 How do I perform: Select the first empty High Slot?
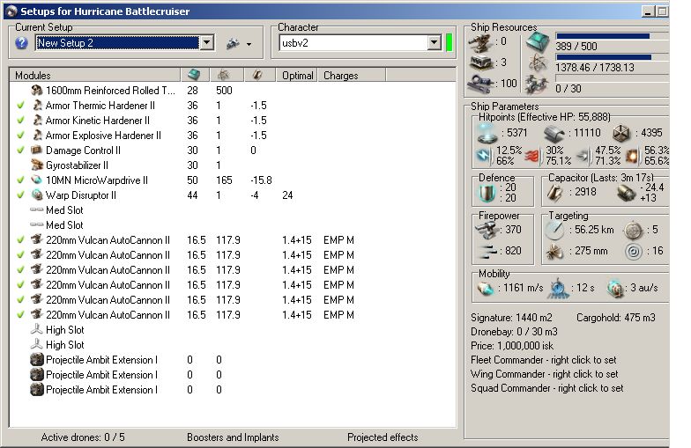click(233, 329)
